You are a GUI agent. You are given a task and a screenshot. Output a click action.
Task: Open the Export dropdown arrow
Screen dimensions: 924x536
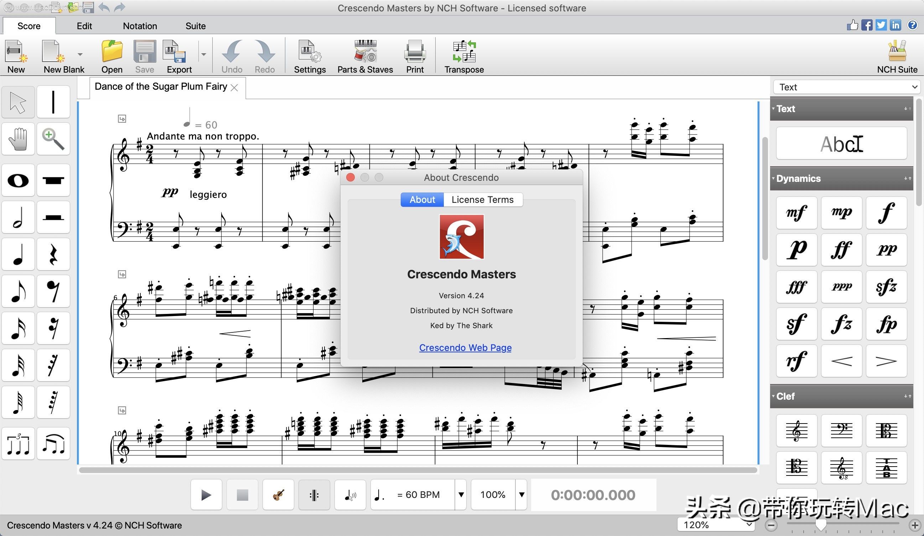[203, 54]
